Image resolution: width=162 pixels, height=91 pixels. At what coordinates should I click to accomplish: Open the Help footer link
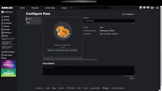pyautogui.click(x=79, y=88)
